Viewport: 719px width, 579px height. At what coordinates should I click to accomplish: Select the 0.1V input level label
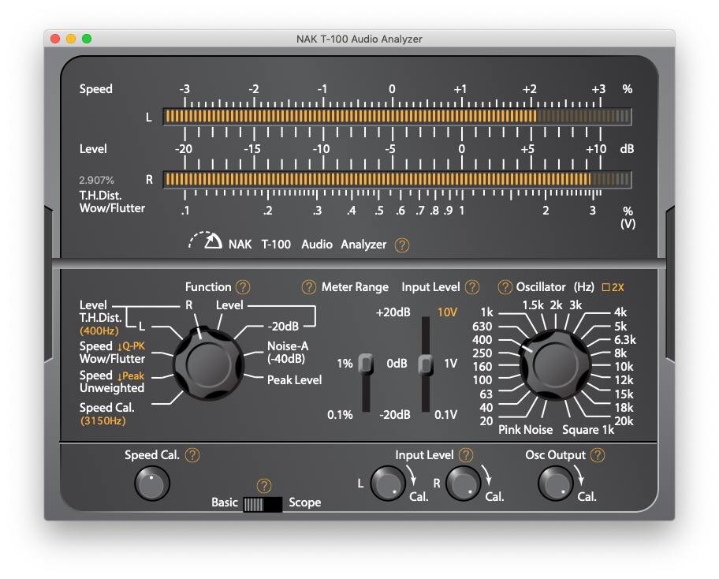tap(445, 415)
